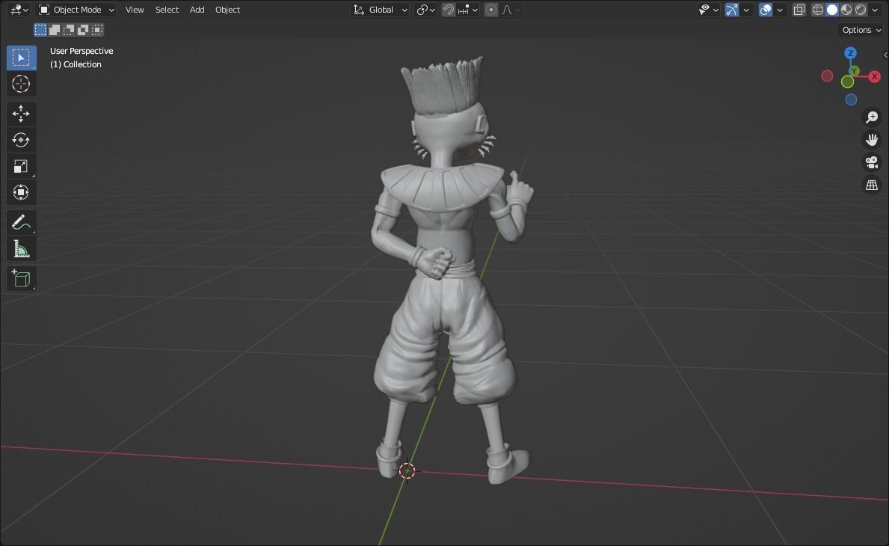Set selection mode to subtract
This screenshot has height=546, width=889.
pyautogui.click(x=69, y=29)
